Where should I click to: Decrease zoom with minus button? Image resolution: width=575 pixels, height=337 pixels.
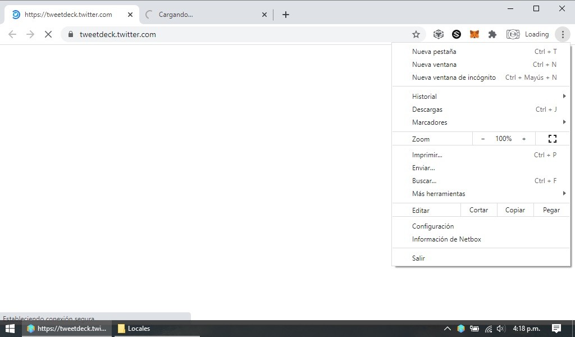pyautogui.click(x=483, y=139)
